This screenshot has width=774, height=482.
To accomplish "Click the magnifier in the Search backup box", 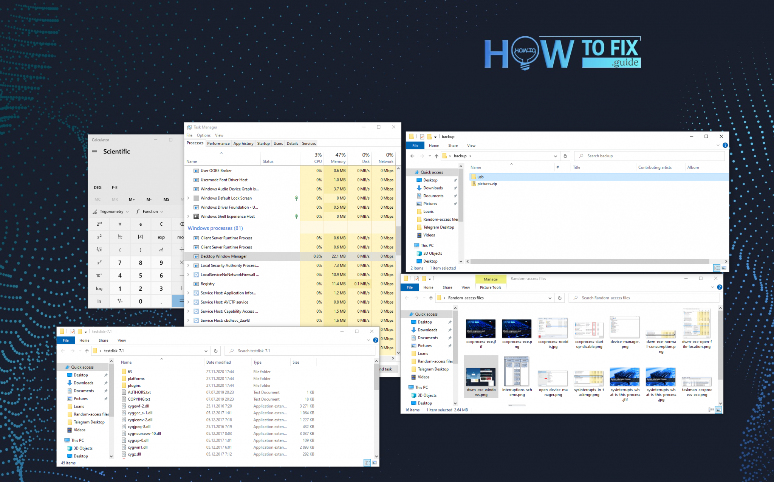I will tap(581, 156).
